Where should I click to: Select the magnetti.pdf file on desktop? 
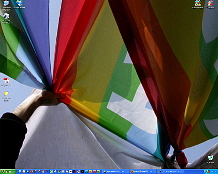tap(6, 81)
